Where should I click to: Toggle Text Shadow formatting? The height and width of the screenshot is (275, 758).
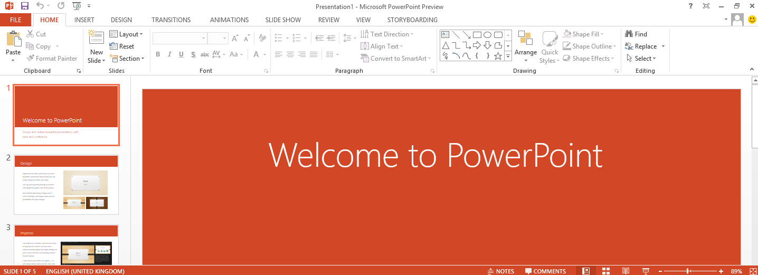click(193, 54)
